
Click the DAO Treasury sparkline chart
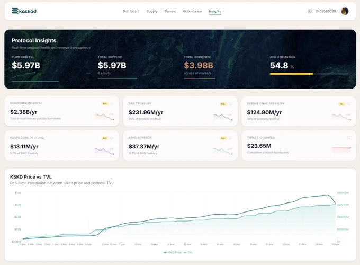pos(223,117)
